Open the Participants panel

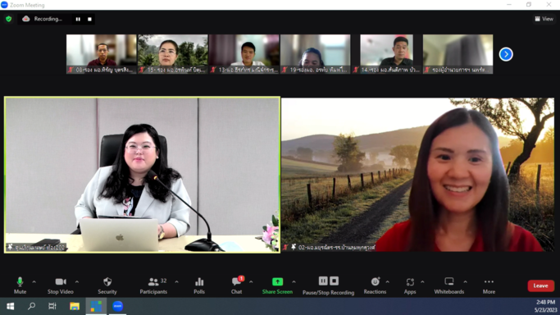(x=153, y=285)
